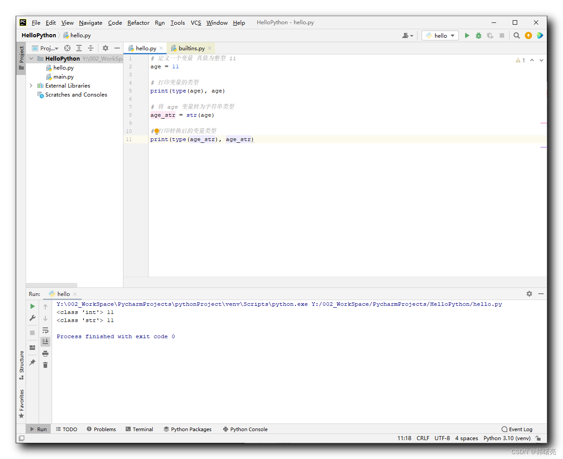Click the Python 3.10 (venv) interpreter selector

[x=507, y=438]
